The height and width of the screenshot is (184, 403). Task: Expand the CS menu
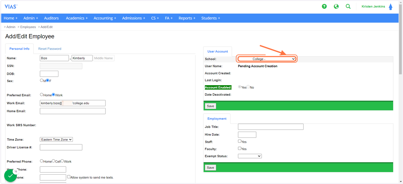click(155, 18)
